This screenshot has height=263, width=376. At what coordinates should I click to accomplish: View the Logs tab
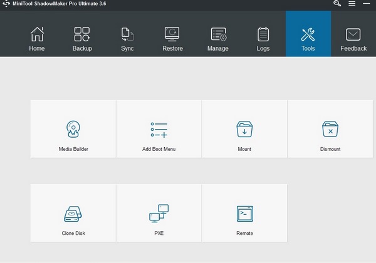click(x=263, y=39)
